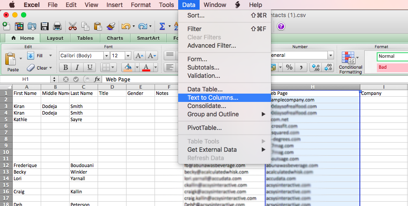The height and width of the screenshot is (206, 408).
Task: Open the font size dropdown arrow
Action: pyautogui.click(x=128, y=56)
